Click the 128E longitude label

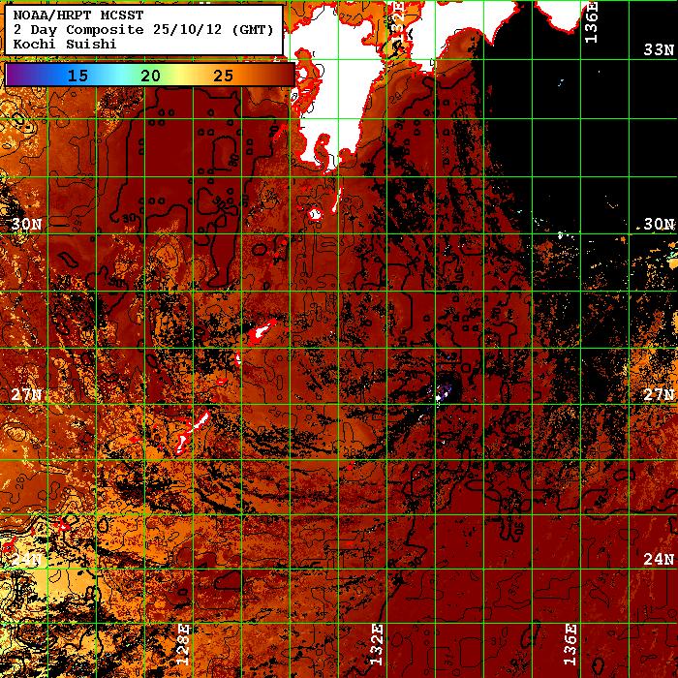pyautogui.click(x=182, y=641)
